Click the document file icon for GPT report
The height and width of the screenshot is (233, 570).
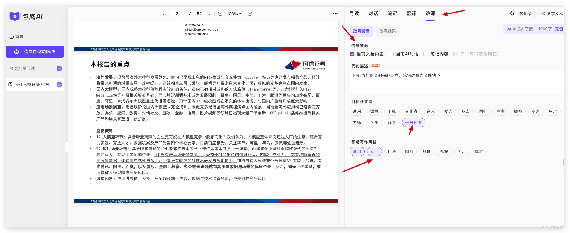point(10,84)
